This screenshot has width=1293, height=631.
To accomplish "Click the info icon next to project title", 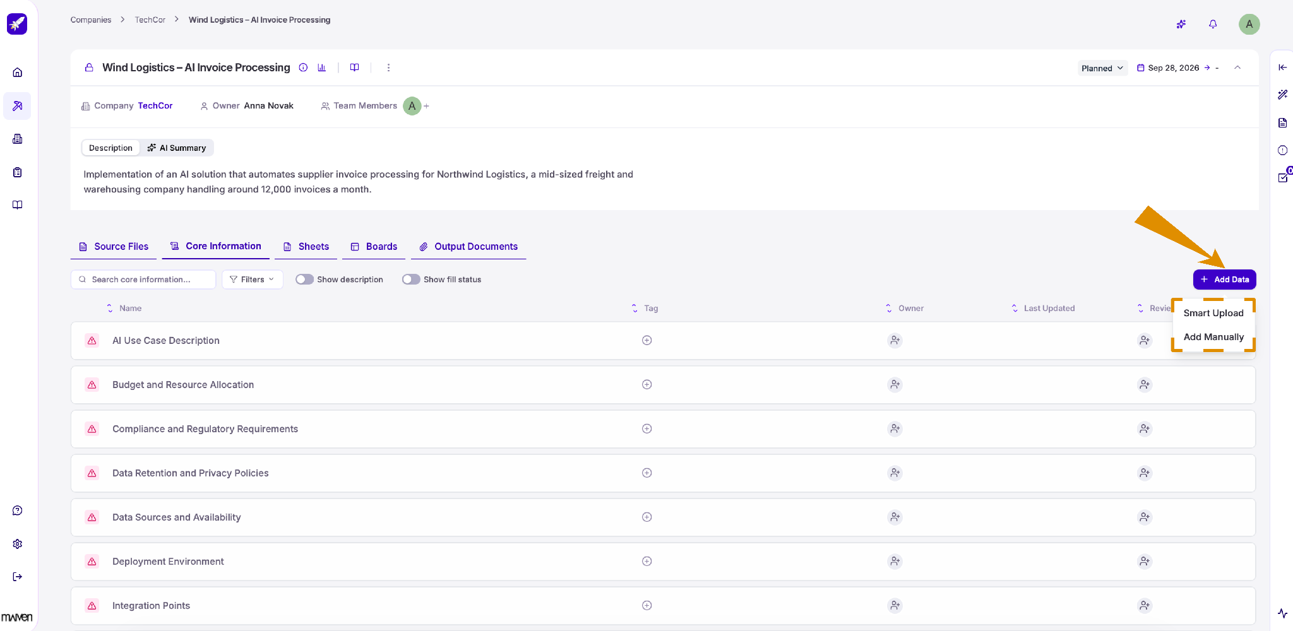I will (x=303, y=68).
